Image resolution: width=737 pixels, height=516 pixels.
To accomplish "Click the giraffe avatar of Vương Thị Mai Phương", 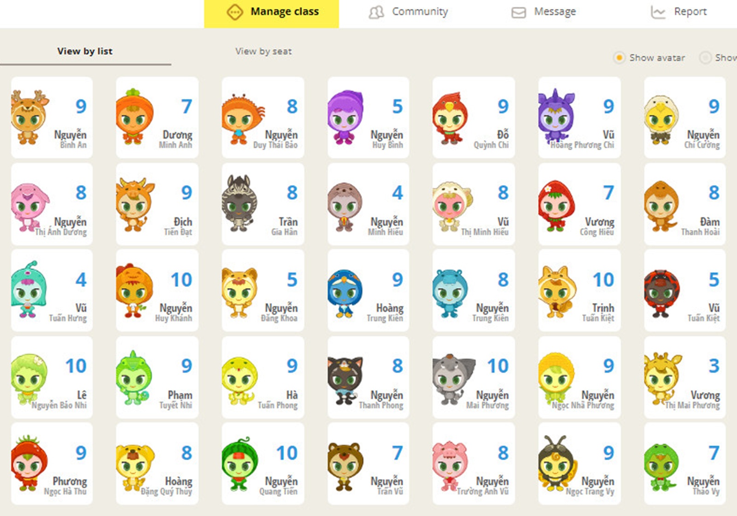I will pos(661,379).
